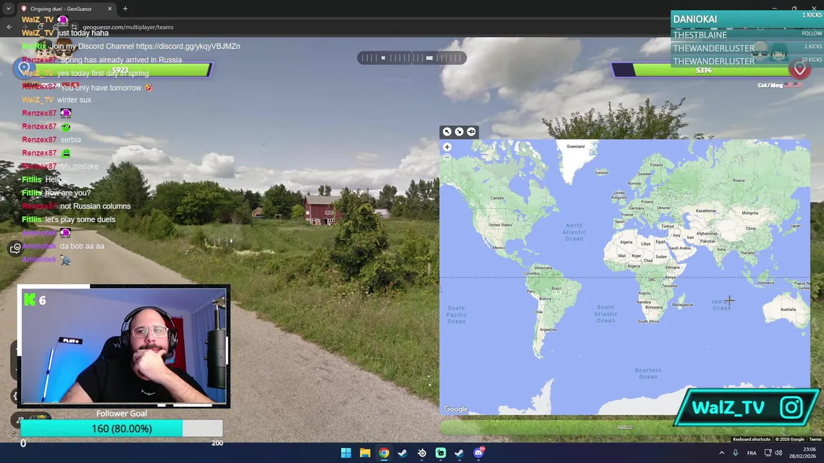Screen dimensions: 824x463
Task: Click the Follower Goal progress bar
Action: point(122,428)
